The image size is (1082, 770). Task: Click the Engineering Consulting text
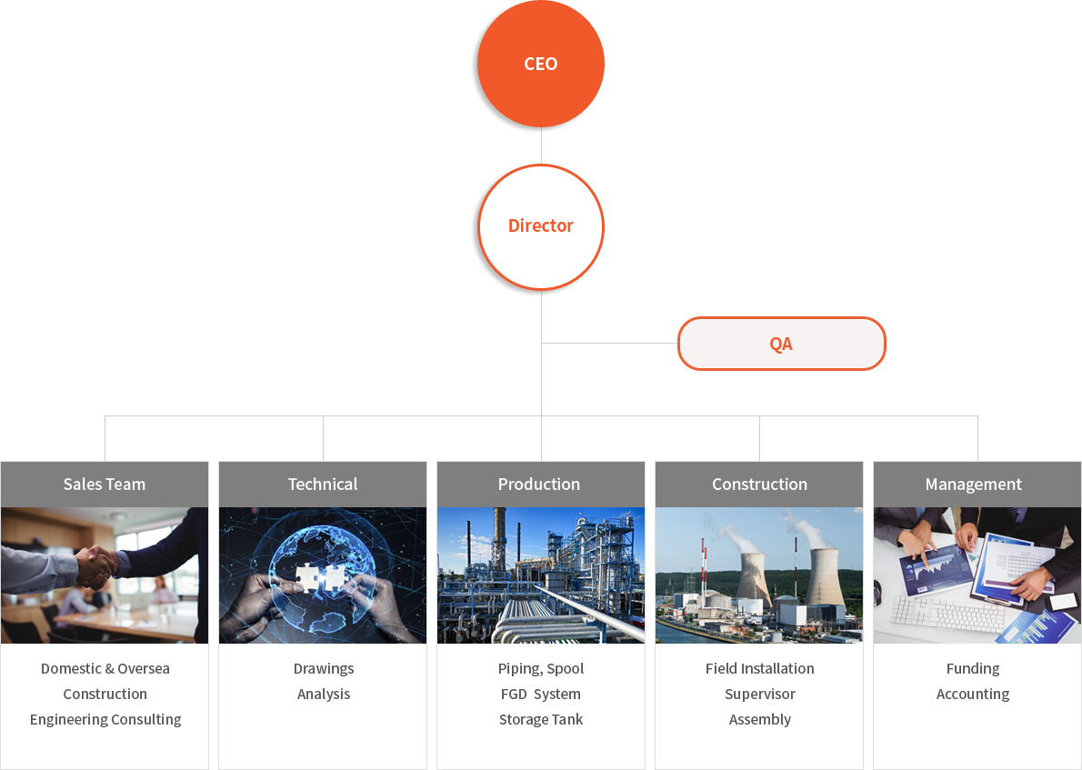pyautogui.click(x=105, y=719)
